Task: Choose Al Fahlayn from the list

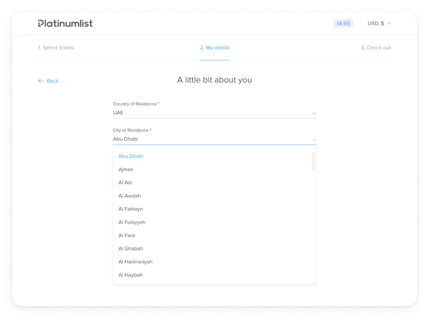Action: pos(131,209)
